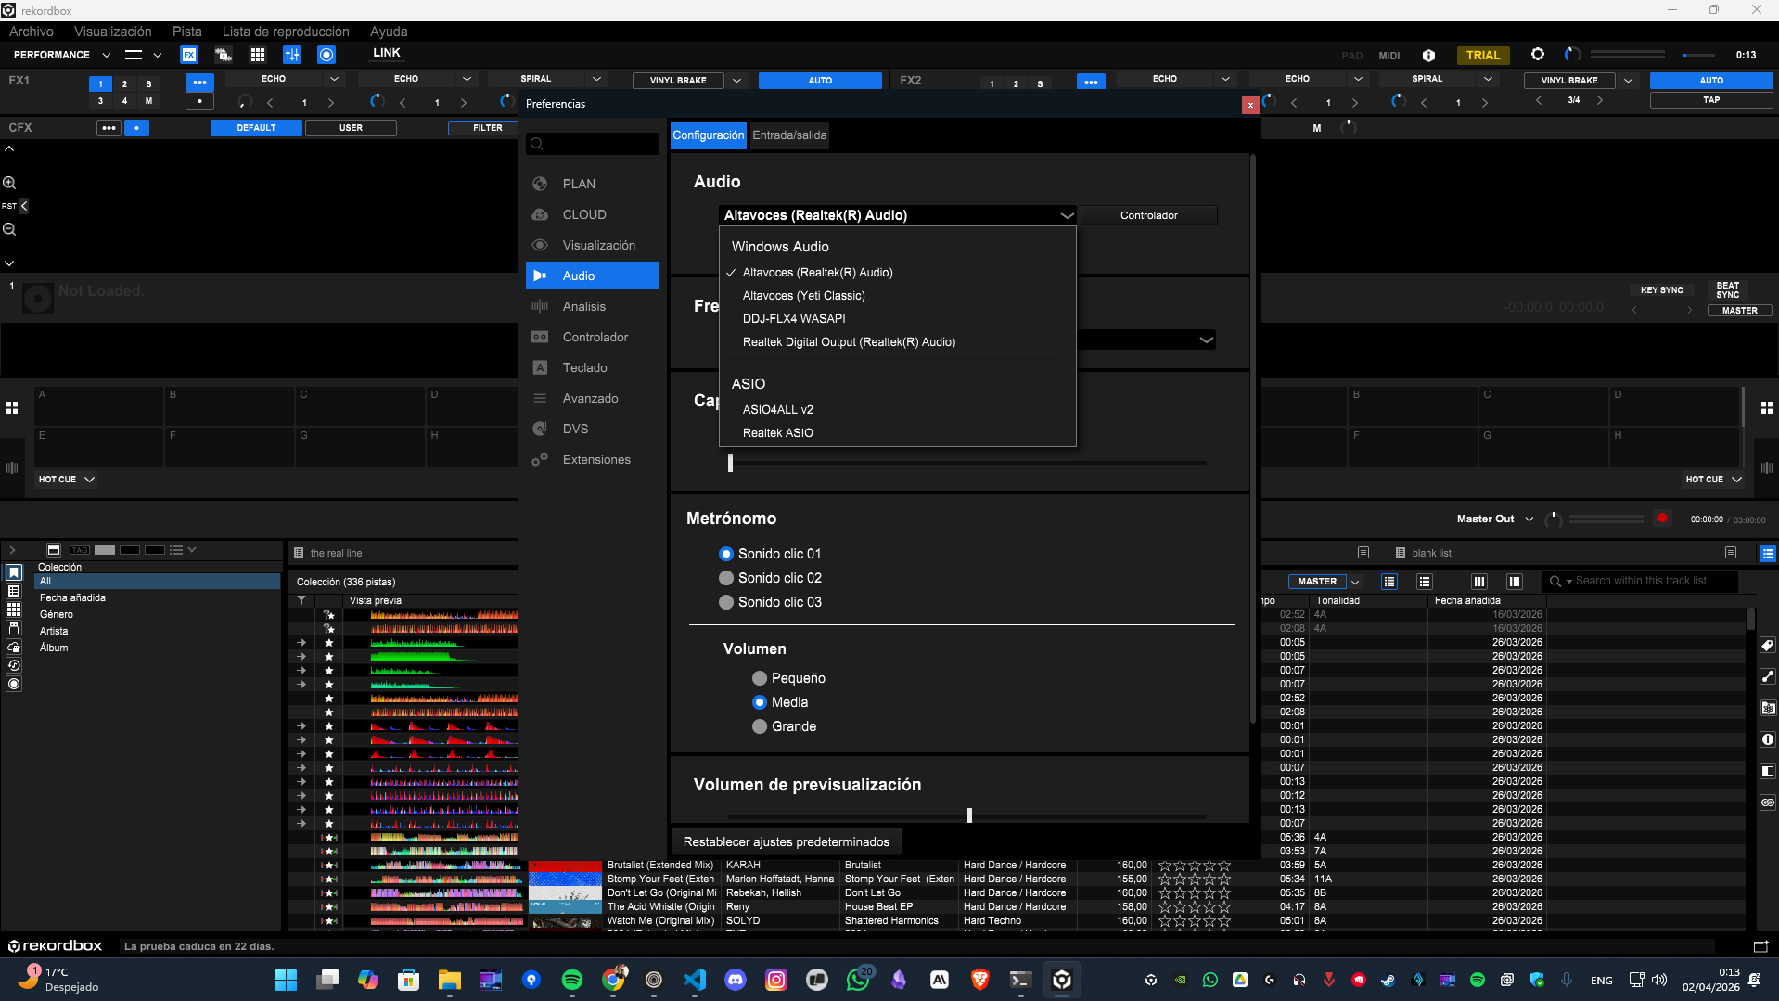This screenshot has width=1779, height=1001.
Task: Open the Visualización menu
Action: (x=112, y=31)
